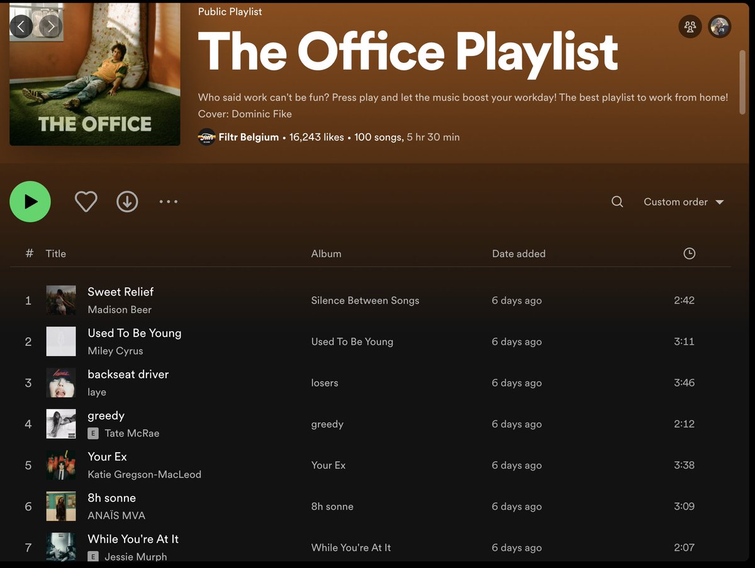
Task: Open artist Tate McRae
Action: pos(132,433)
